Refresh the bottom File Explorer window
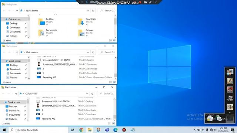The height and width of the screenshot is (133, 237). click(x=92, y=93)
